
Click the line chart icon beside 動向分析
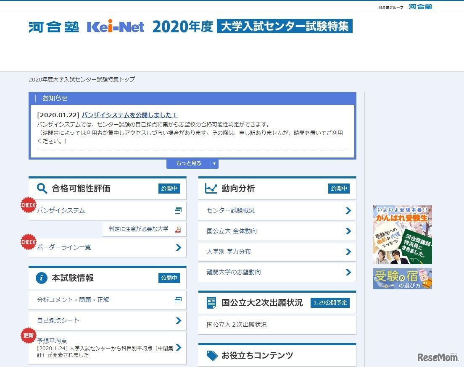click(211, 189)
